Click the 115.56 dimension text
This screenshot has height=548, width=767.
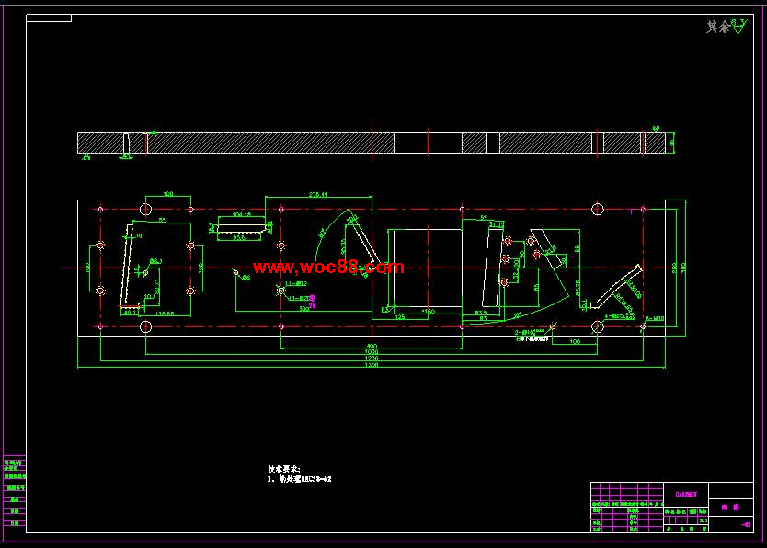pyautogui.click(x=165, y=314)
